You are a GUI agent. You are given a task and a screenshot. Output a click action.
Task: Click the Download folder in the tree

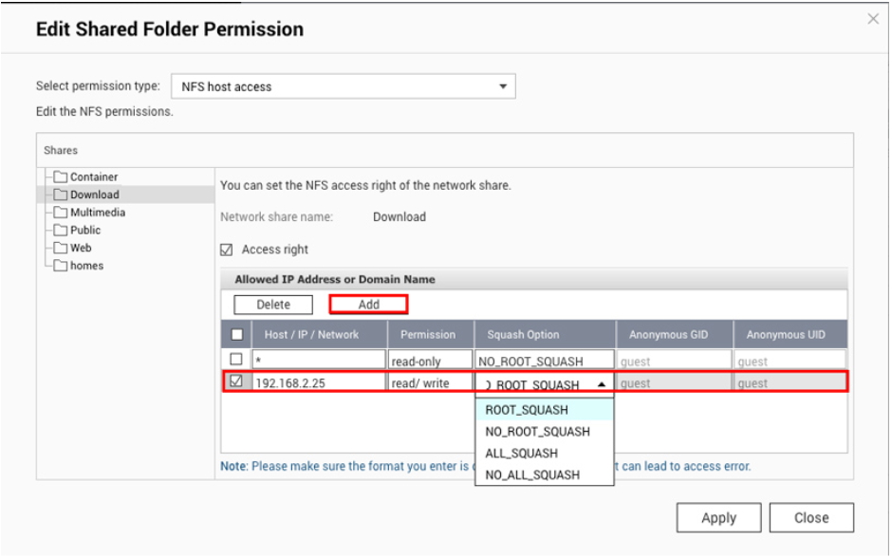(95, 195)
